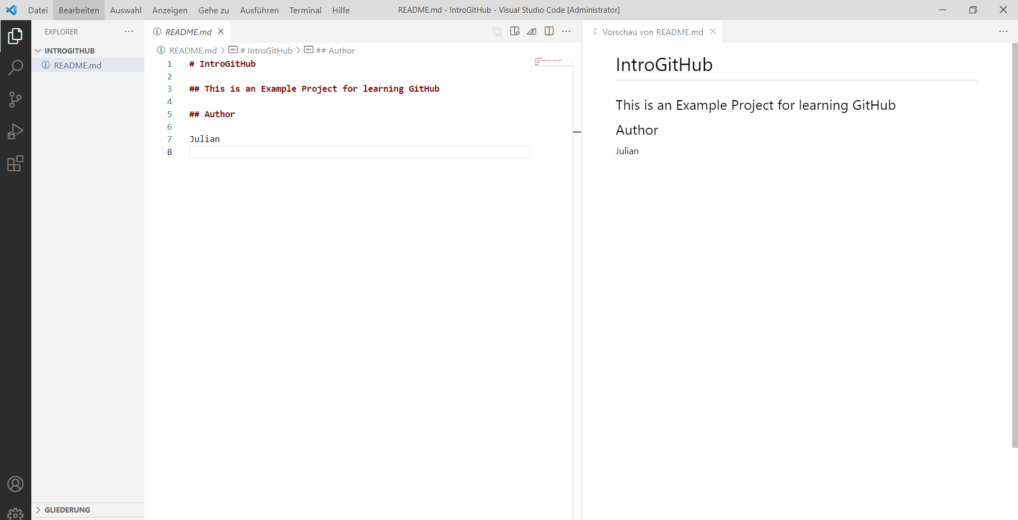
Task: Open the Terminal menu
Action: coord(305,10)
